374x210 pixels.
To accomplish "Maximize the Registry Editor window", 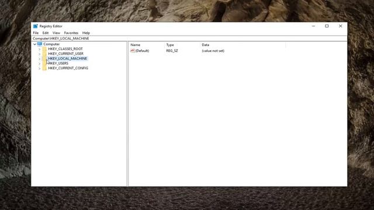I will (327, 26).
